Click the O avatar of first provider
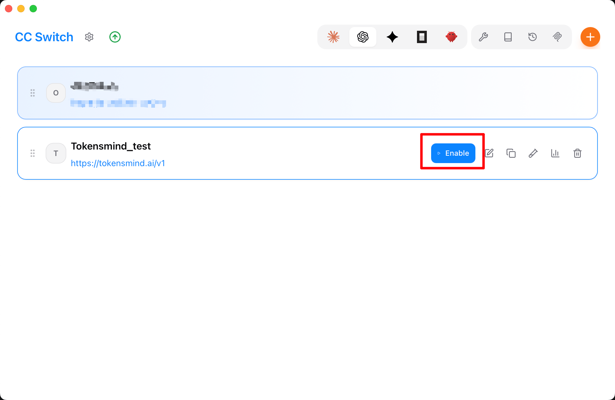The width and height of the screenshot is (615, 400). [x=56, y=93]
